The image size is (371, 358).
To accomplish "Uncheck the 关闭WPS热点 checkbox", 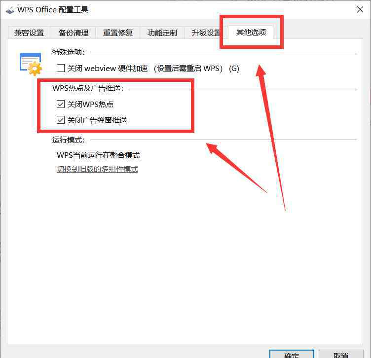I will (x=61, y=104).
